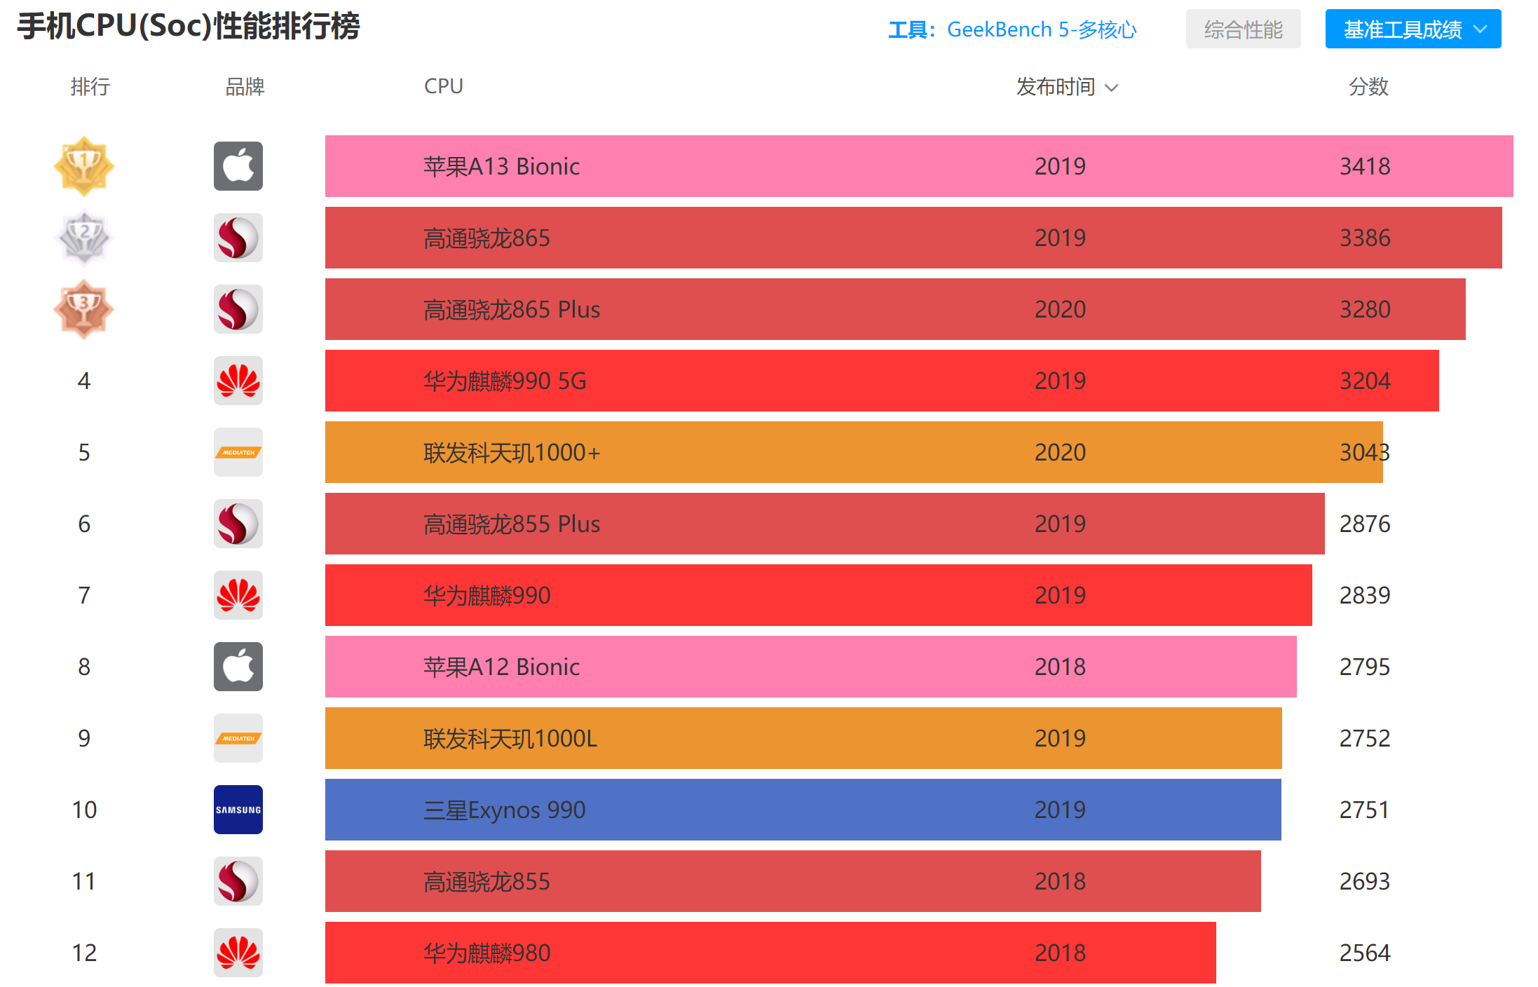Click the Apple logo next to 苹果A12 Bionic

pos(238,667)
